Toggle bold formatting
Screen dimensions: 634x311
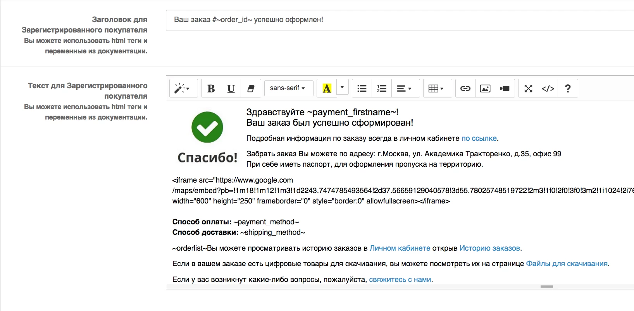pyautogui.click(x=211, y=89)
